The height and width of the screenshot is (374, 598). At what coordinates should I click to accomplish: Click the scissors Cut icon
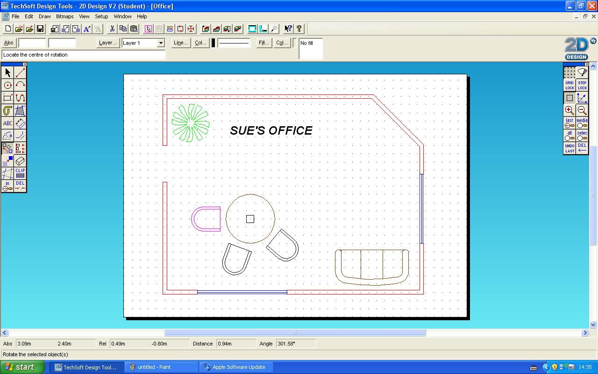point(112,29)
